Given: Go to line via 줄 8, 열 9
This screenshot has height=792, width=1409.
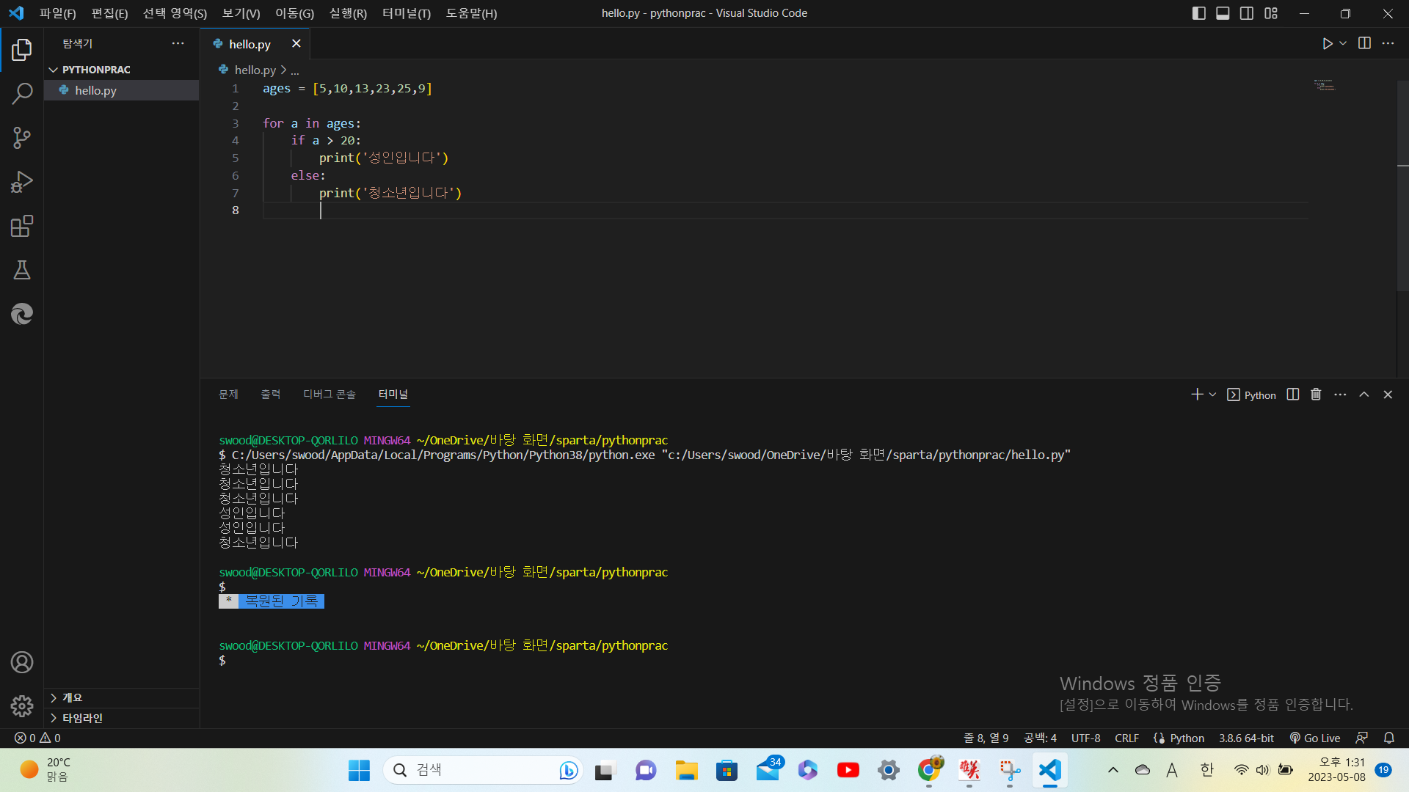Looking at the screenshot, I should point(986,738).
